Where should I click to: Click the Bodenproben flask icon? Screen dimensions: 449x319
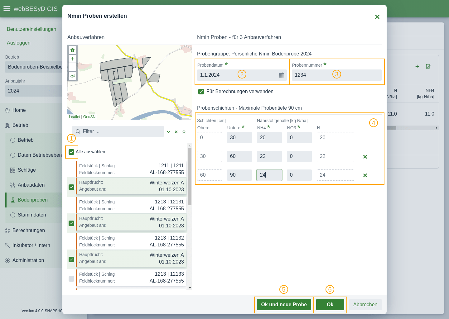(x=13, y=200)
